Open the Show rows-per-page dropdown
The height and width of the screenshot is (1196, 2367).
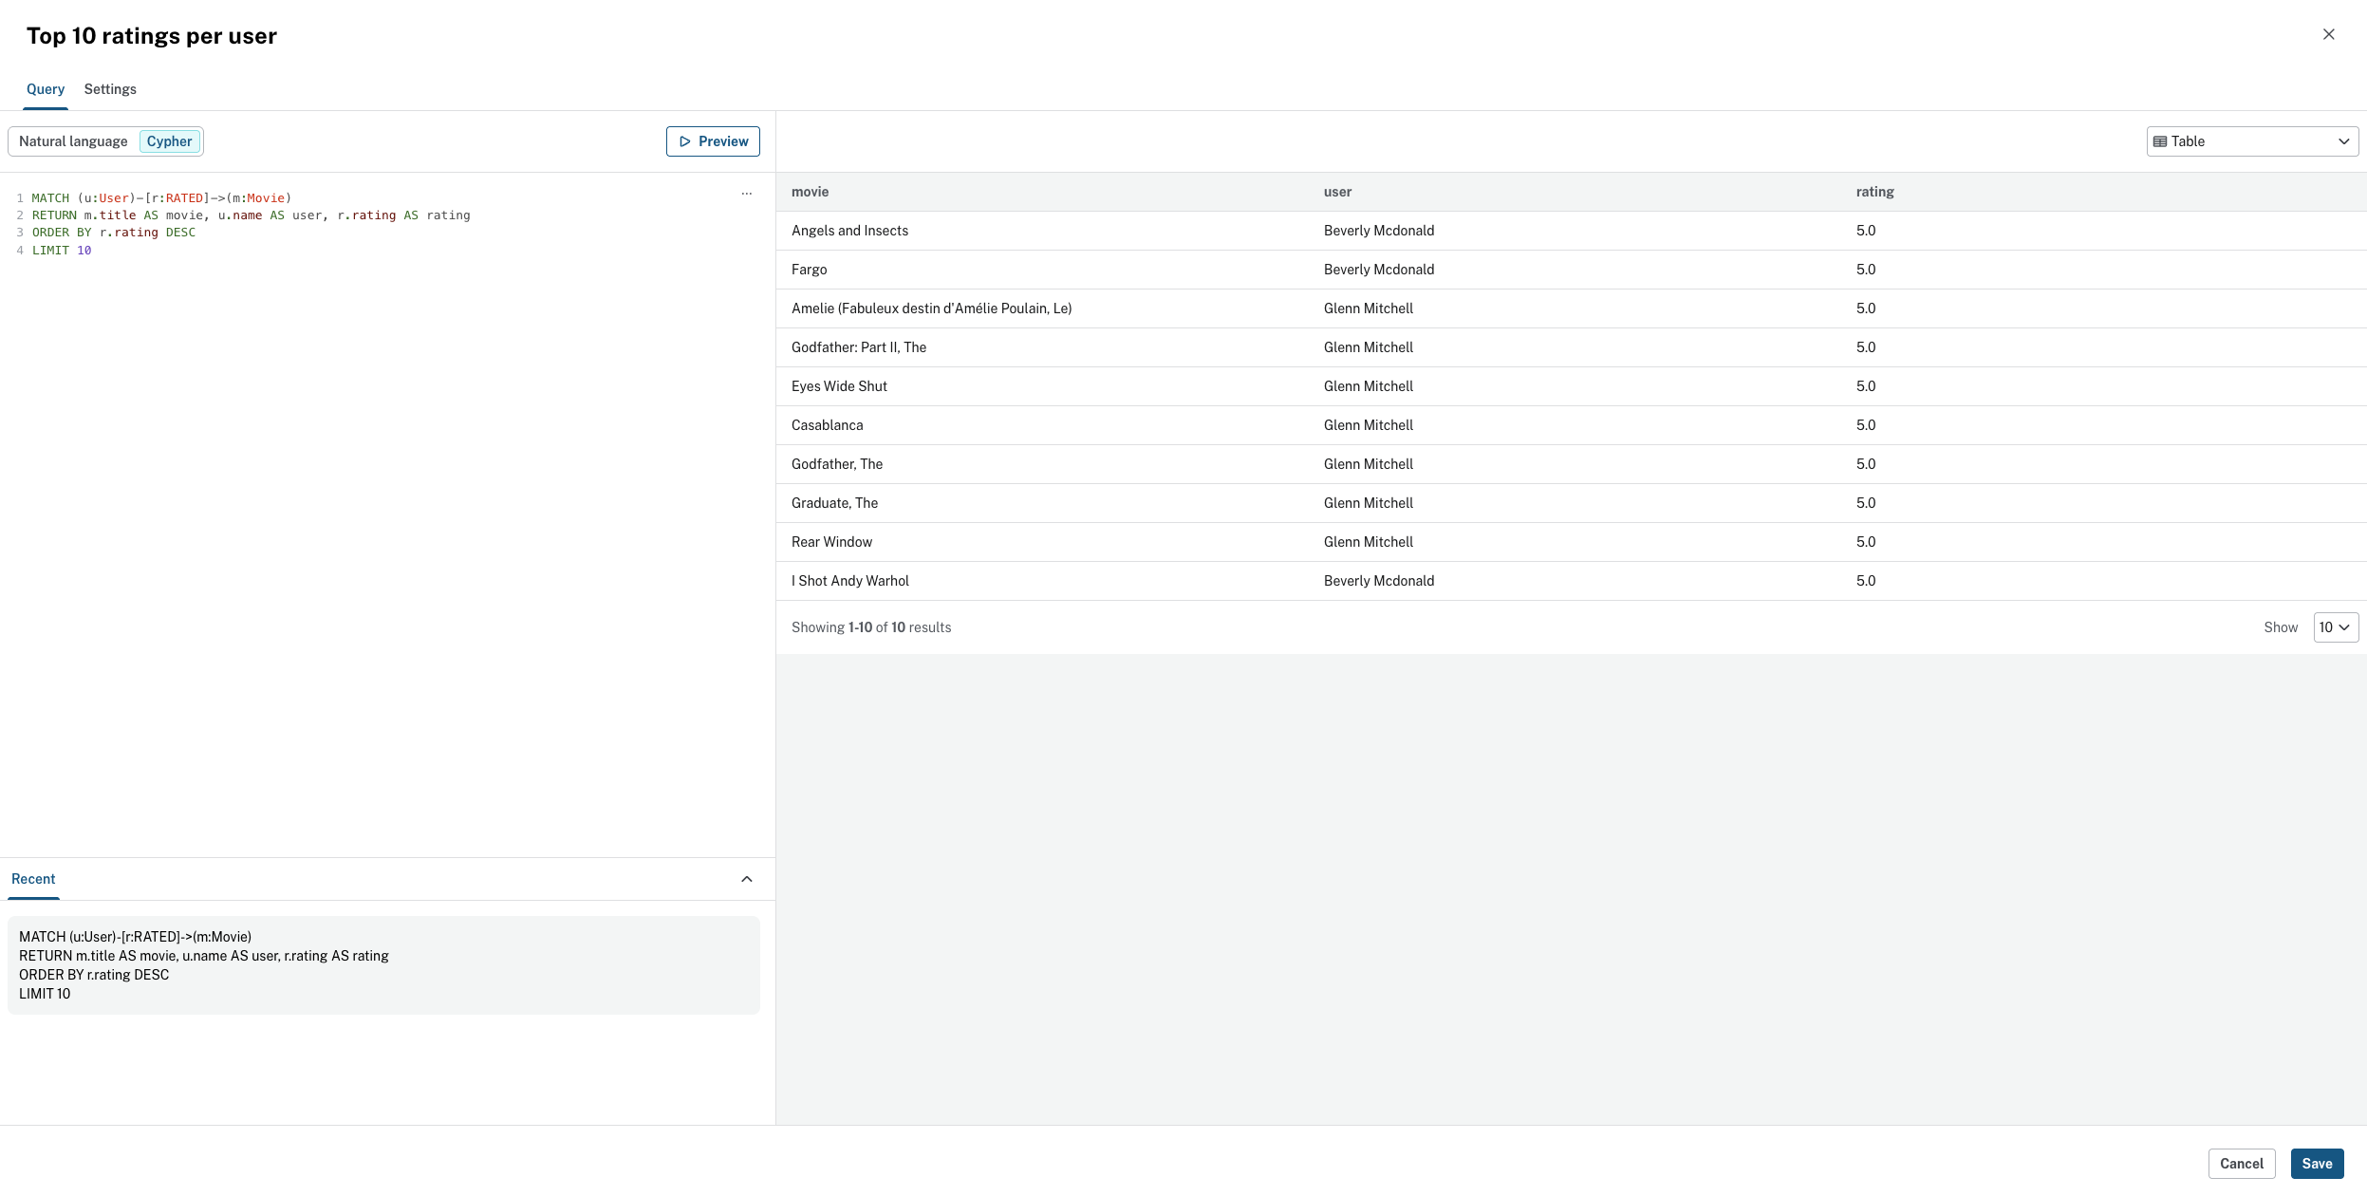coord(2335,627)
